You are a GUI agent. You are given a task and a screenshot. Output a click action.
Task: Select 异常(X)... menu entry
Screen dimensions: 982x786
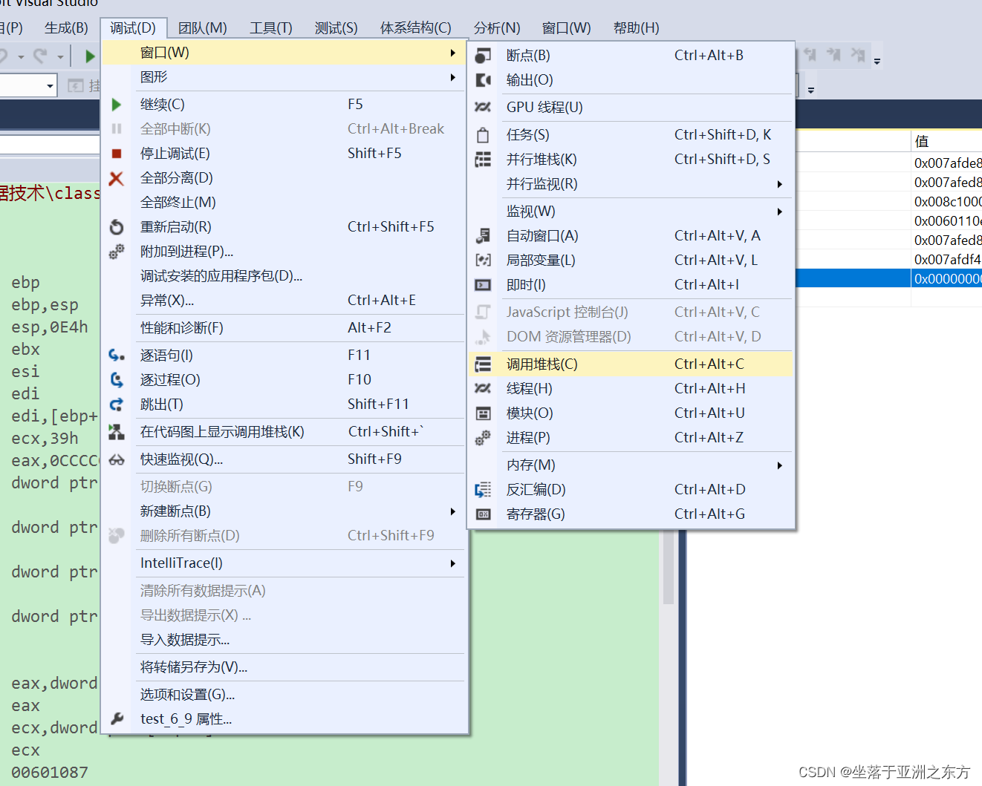(284, 301)
